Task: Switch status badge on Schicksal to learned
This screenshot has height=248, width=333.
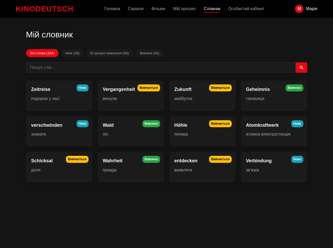Action: pyautogui.click(x=77, y=159)
